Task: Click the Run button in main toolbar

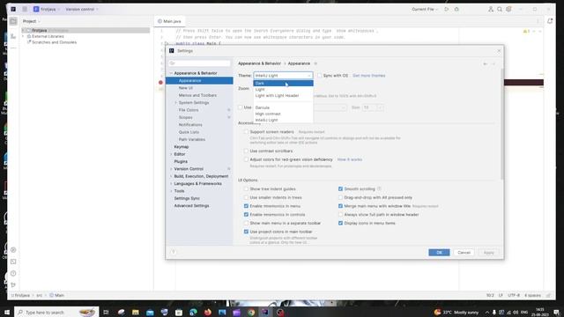Action: [x=447, y=10]
